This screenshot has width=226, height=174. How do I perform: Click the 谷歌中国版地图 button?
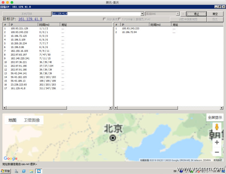188,19
